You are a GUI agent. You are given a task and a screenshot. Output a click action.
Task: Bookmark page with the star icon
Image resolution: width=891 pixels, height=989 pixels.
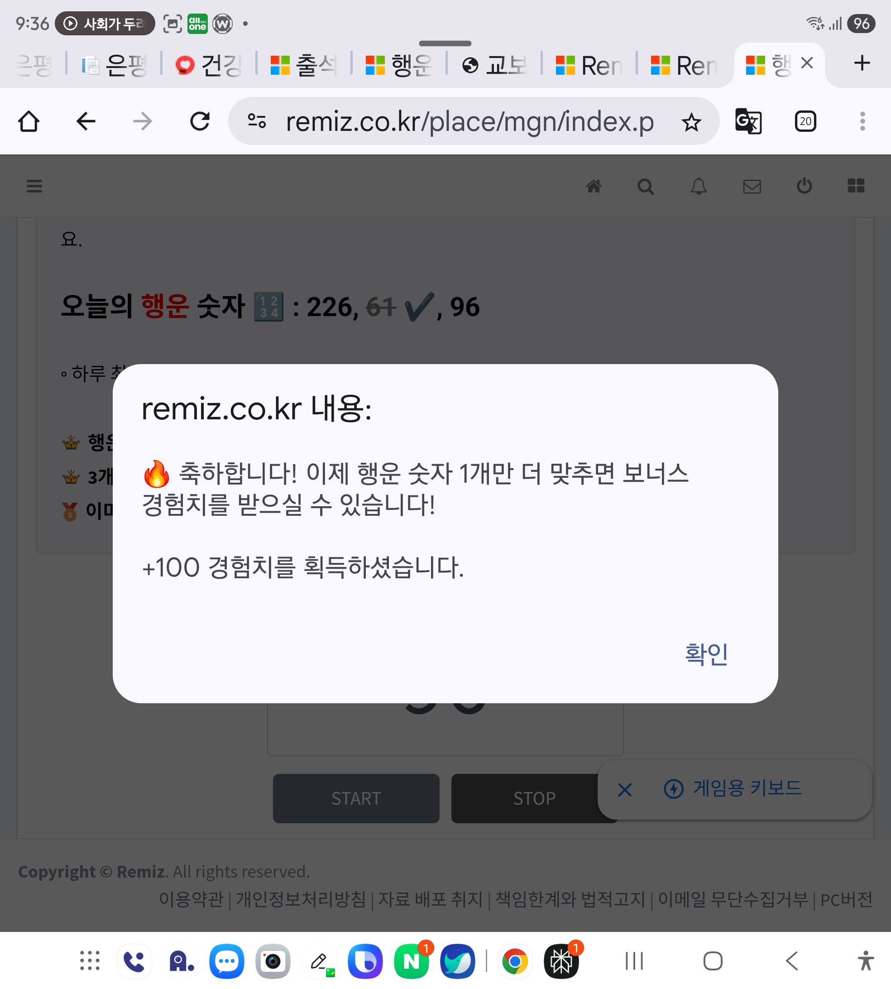click(691, 122)
